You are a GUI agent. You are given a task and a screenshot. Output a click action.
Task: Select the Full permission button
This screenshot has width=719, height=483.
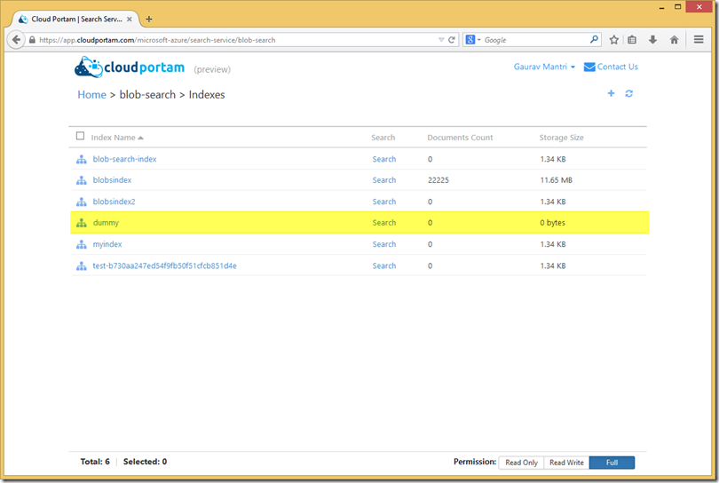[x=612, y=463]
